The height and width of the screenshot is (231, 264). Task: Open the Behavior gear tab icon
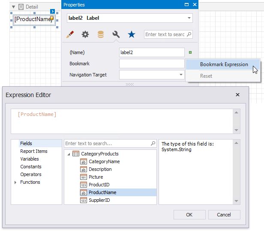point(85,35)
